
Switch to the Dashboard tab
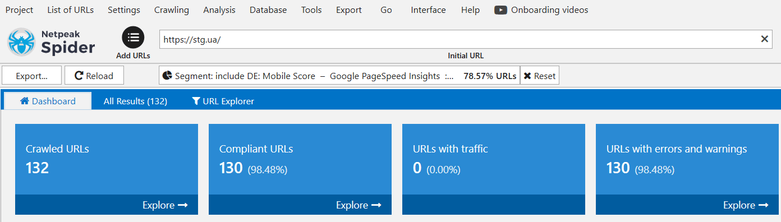pos(48,101)
